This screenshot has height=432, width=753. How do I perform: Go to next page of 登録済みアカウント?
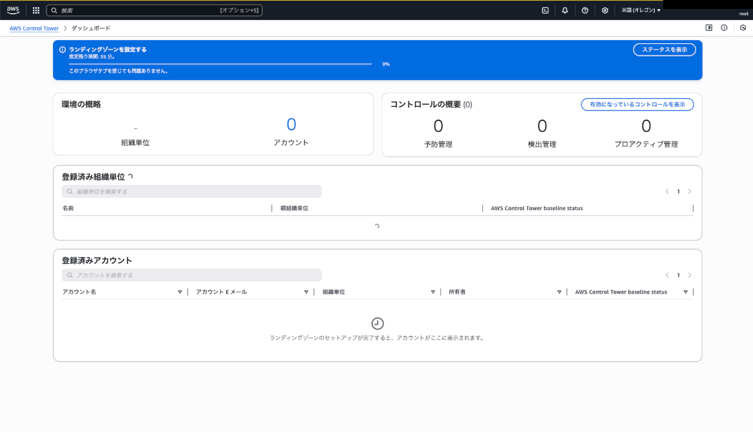click(x=690, y=275)
